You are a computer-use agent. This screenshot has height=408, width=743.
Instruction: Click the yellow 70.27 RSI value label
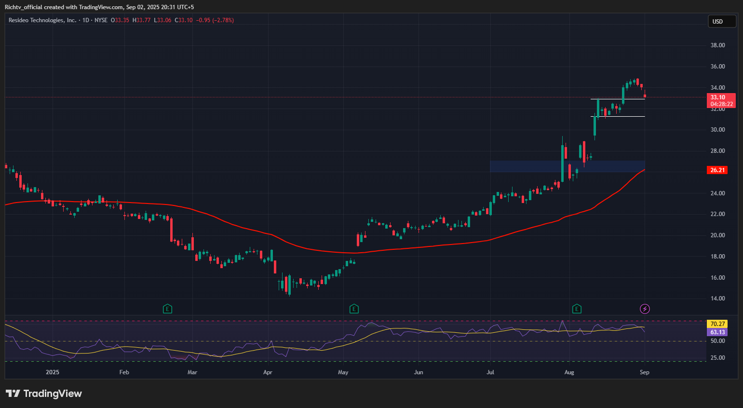click(717, 324)
